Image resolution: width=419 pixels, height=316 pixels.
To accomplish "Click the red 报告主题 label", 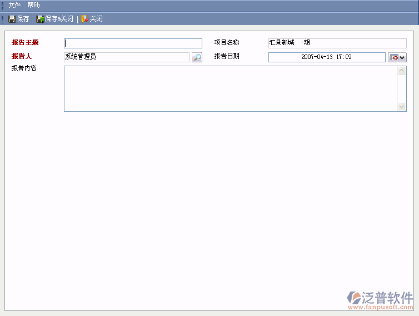I will [25, 42].
